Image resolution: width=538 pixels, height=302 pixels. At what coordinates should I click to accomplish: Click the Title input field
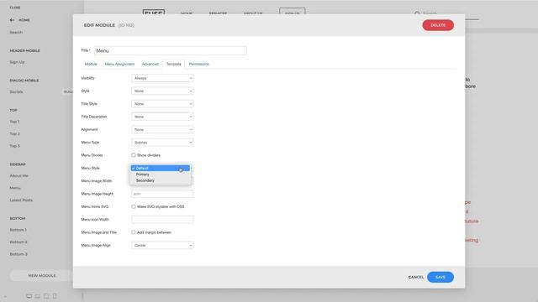(170, 50)
